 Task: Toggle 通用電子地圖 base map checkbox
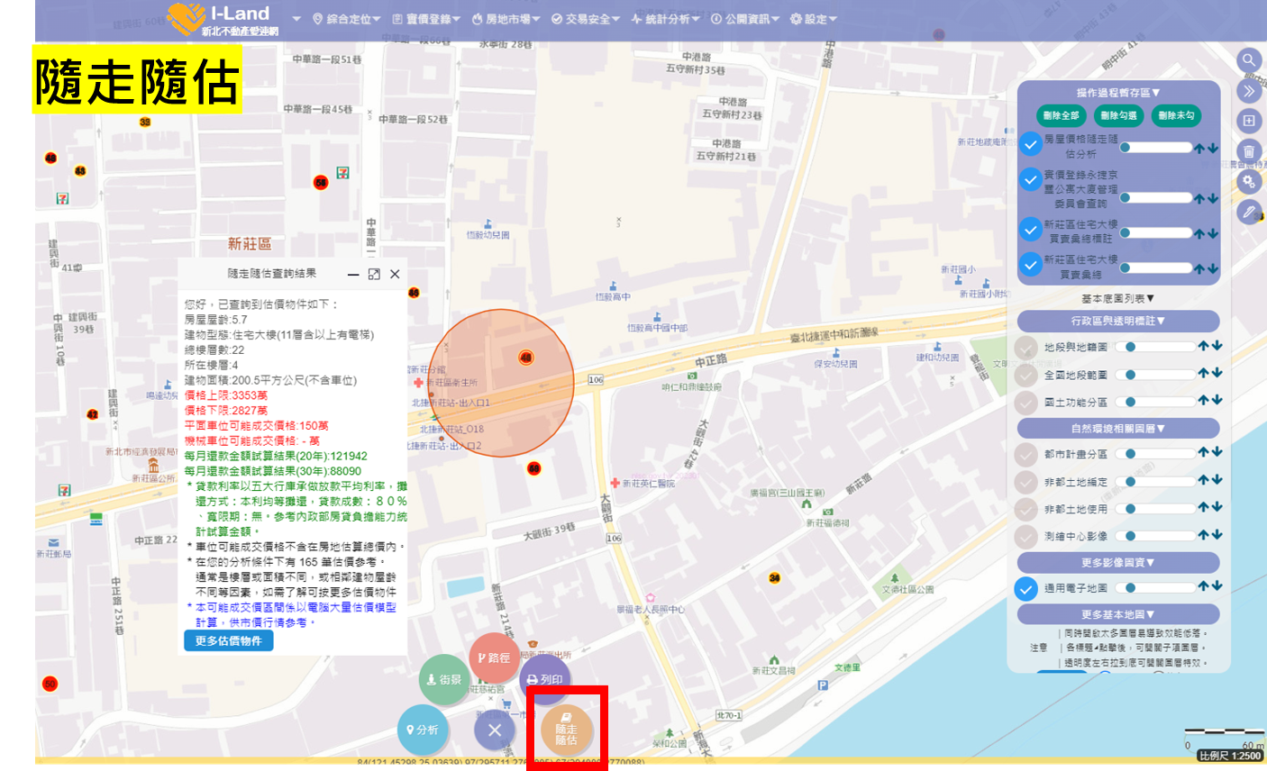1026,588
